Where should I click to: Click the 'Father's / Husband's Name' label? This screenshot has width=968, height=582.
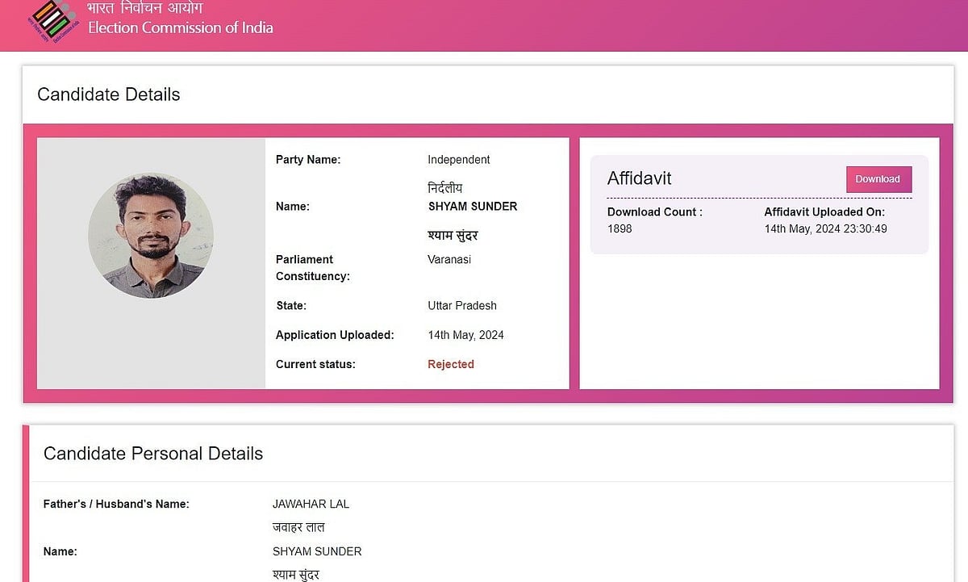pyautogui.click(x=116, y=505)
